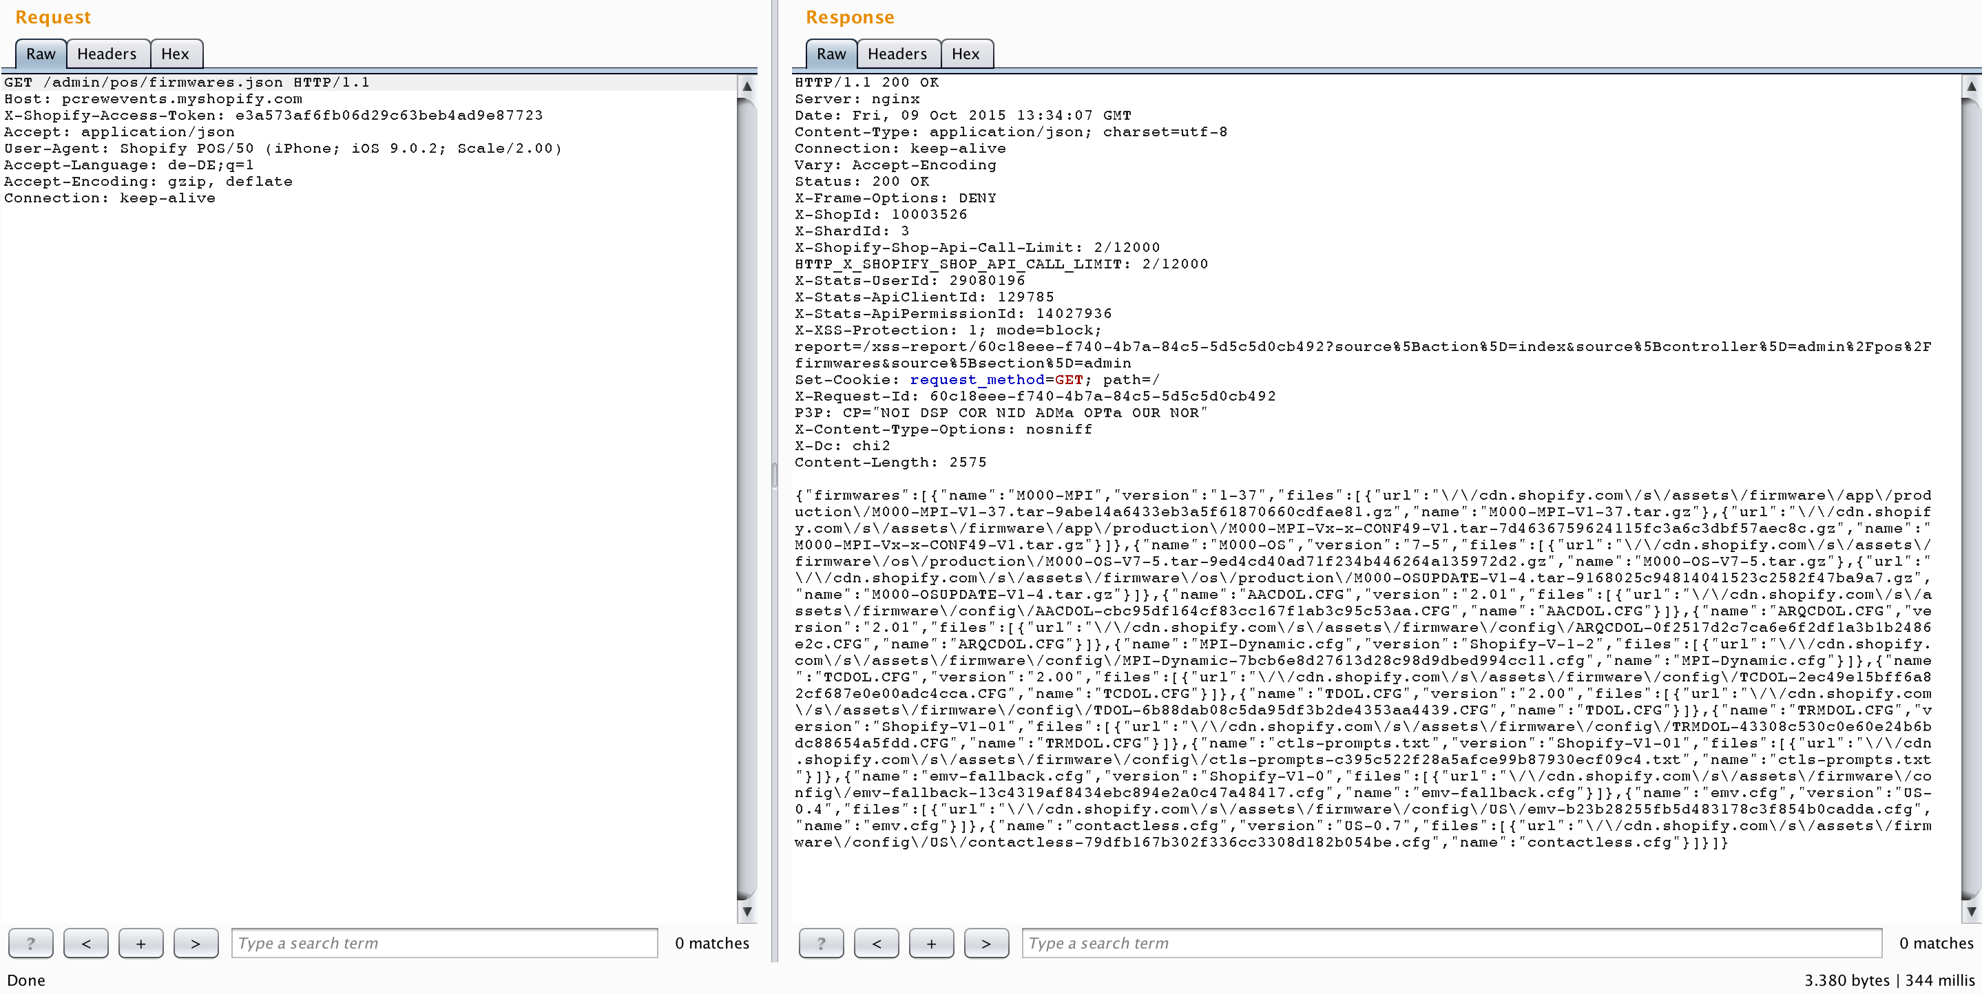Click the Date: Fri, 09 Oct 2015 header
The height and width of the screenshot is (994, 1982).
963,116
